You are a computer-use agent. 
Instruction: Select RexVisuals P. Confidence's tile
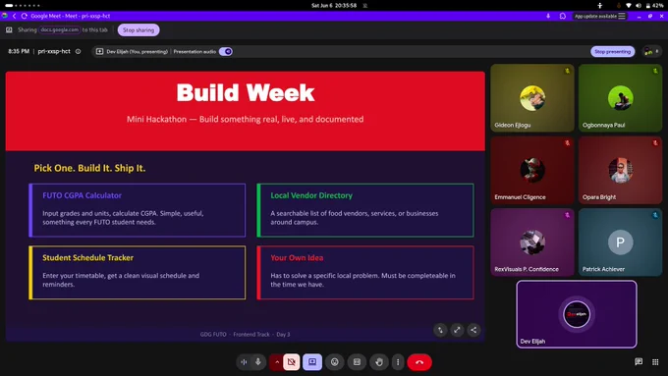[532, 242]
